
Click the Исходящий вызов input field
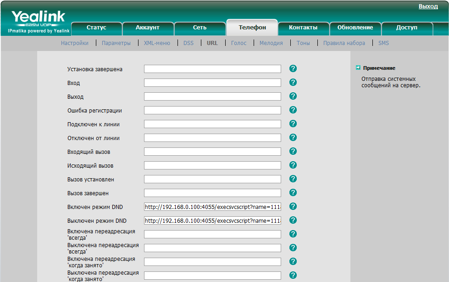pyautogui.click(x=212, y=165)
